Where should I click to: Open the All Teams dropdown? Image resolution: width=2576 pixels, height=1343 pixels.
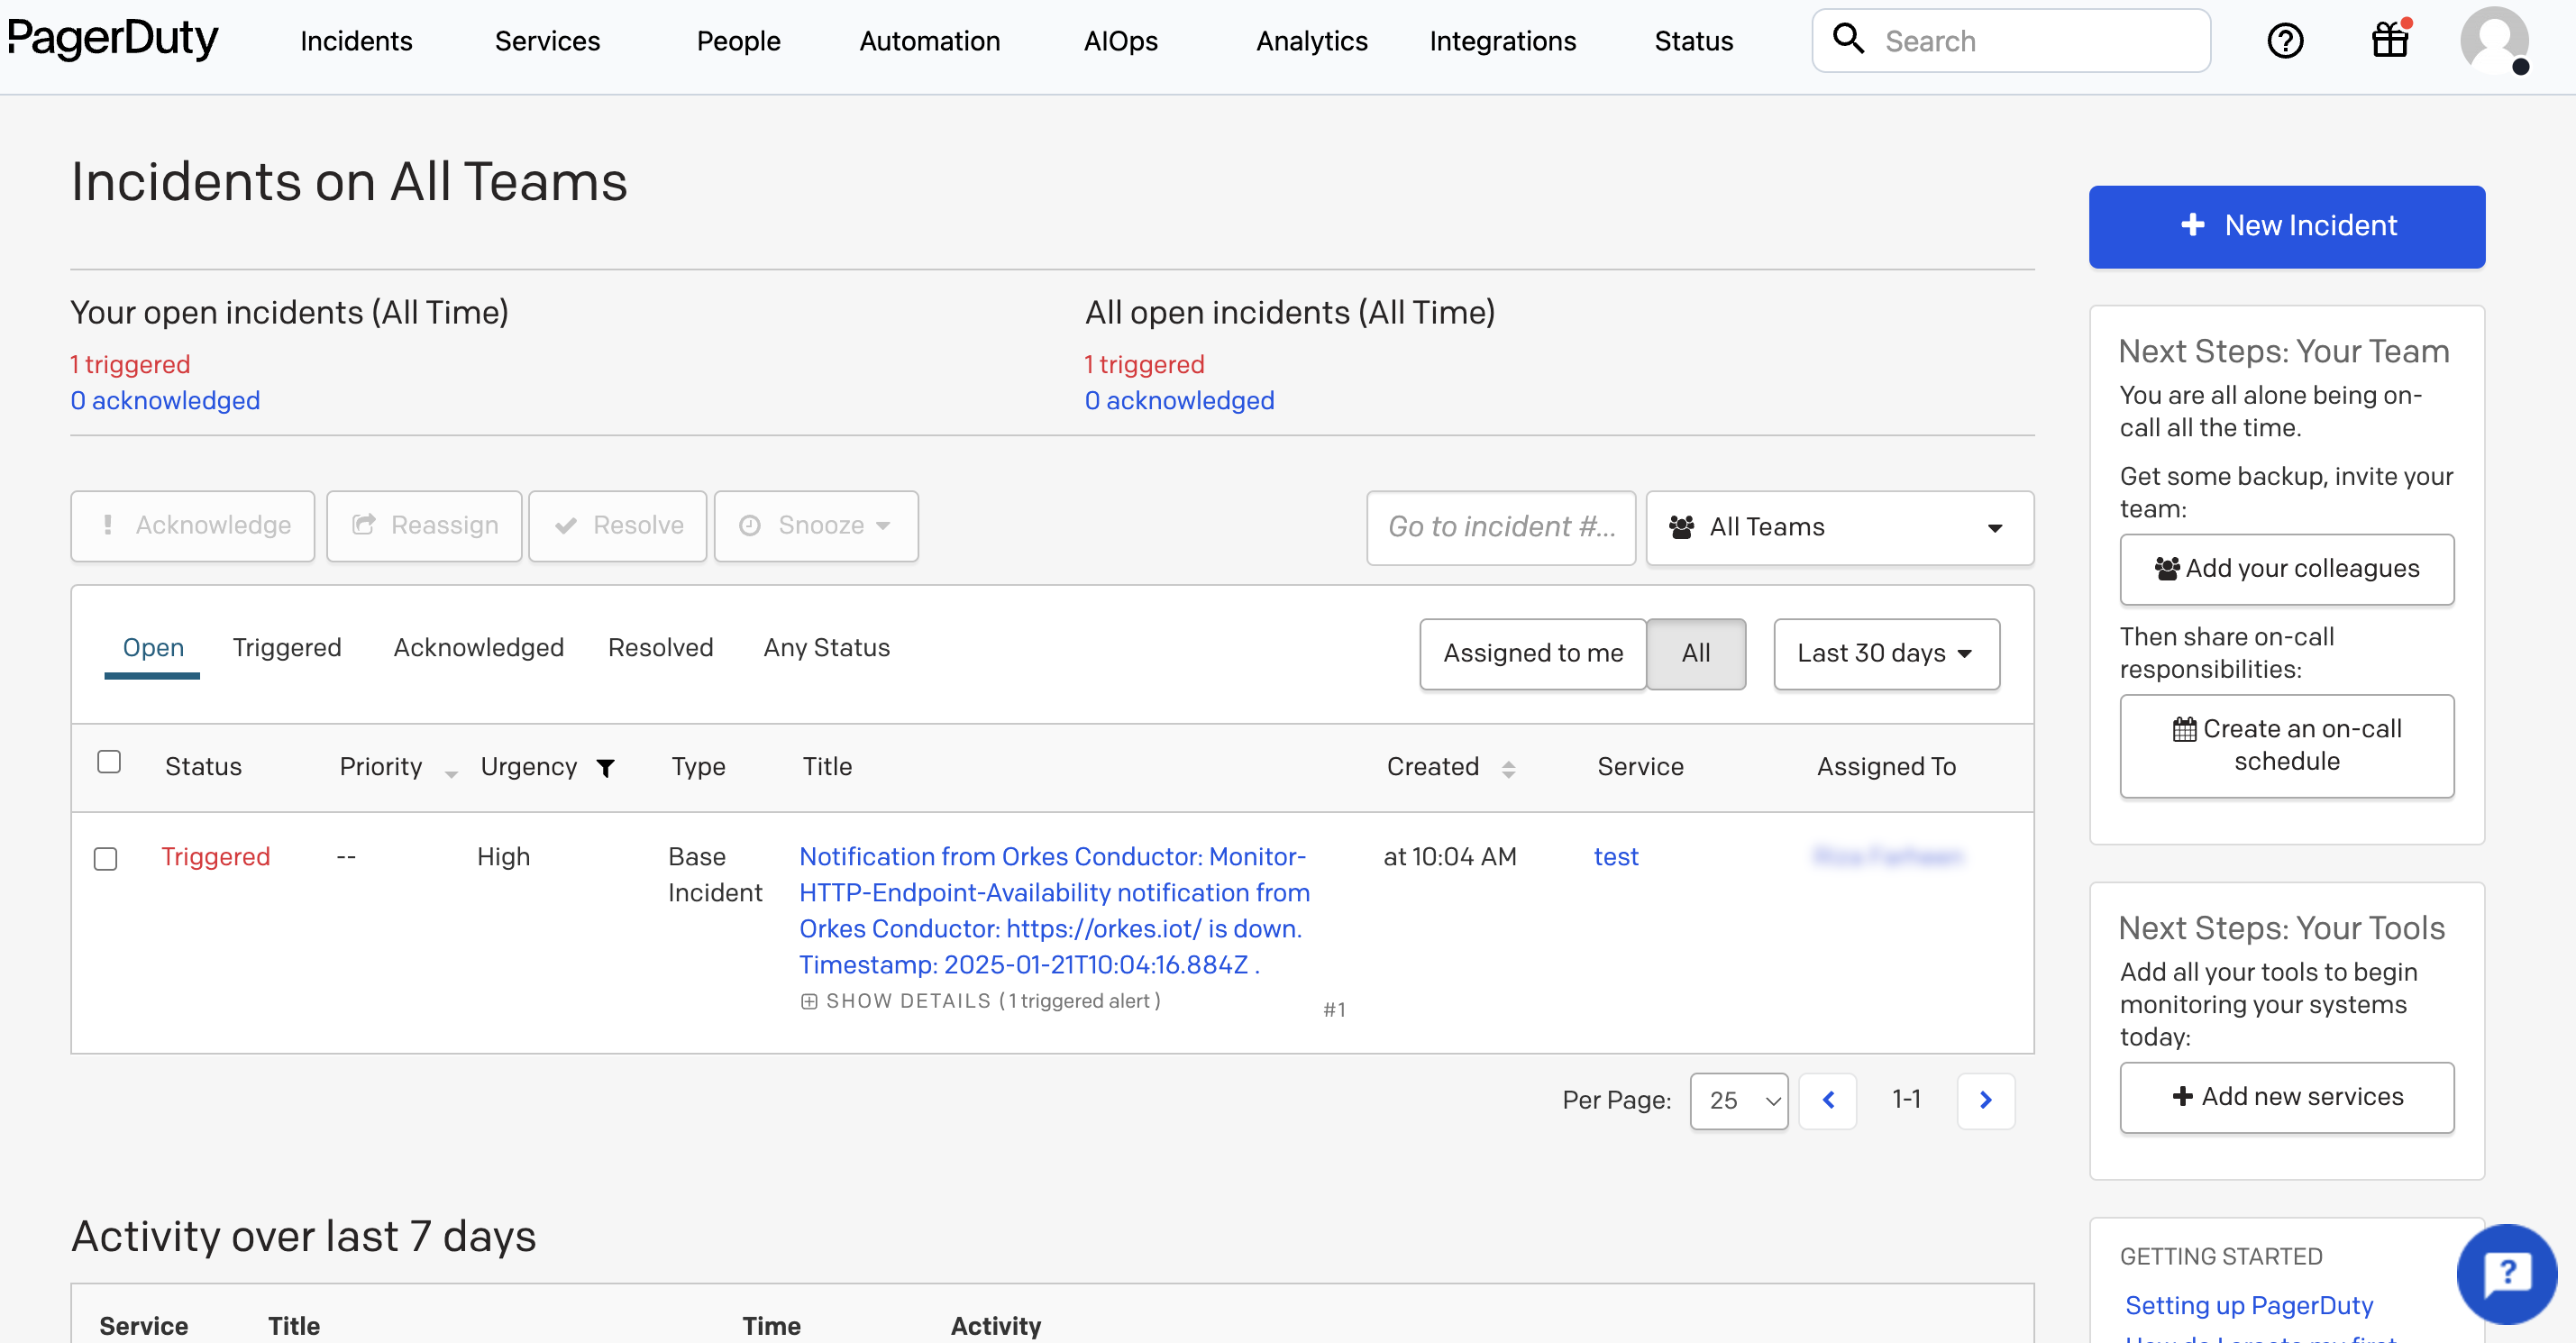click(1839, 527)
